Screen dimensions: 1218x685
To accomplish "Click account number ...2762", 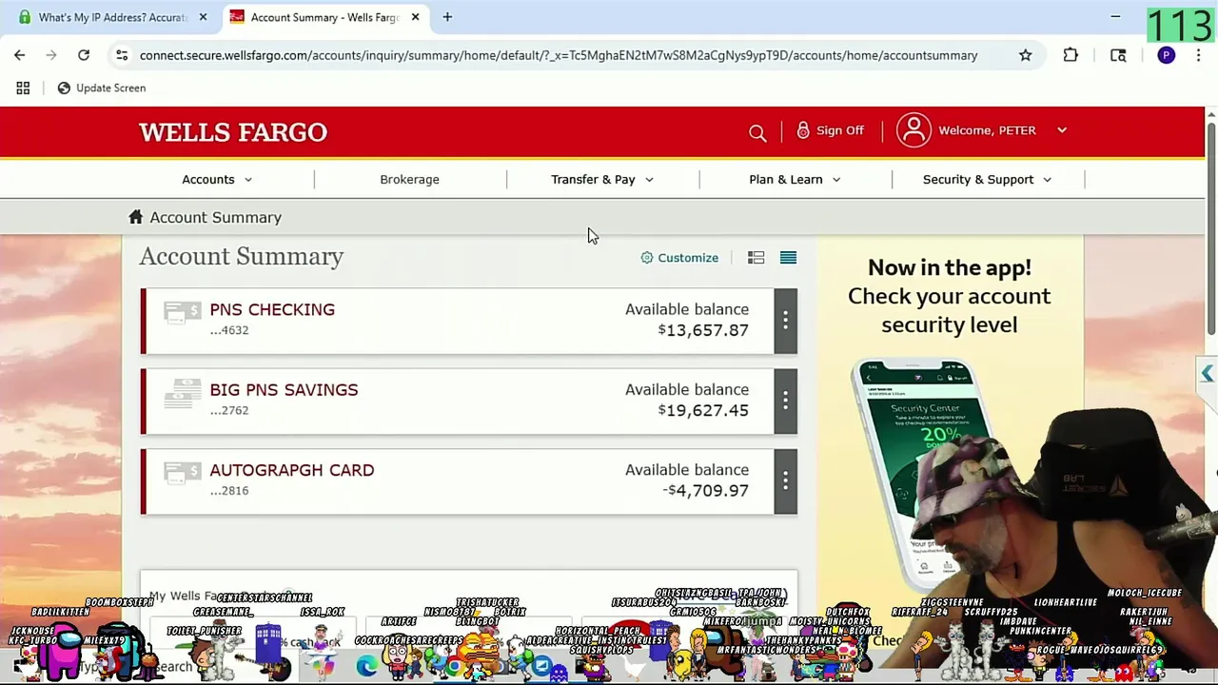I will pyautogui.click(x=228, y=410).
